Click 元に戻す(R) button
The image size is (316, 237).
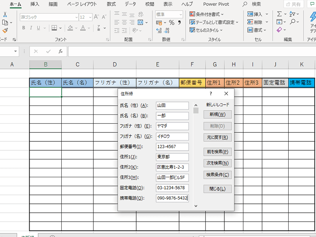pyautogui.click(x=217, y=137)
